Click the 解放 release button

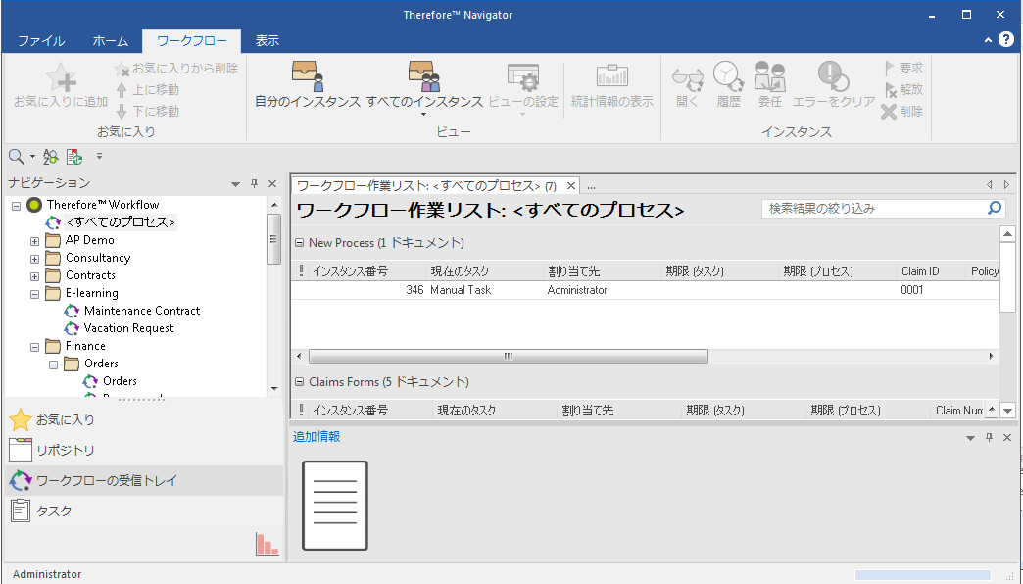pos(903,89)
